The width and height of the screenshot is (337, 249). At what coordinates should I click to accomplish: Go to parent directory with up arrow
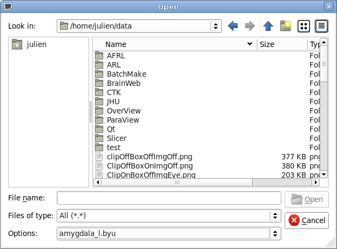(268, 26)
